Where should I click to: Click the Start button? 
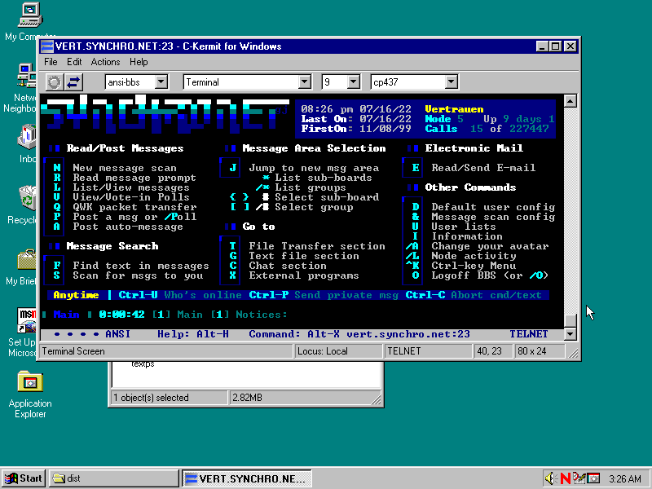24,478
